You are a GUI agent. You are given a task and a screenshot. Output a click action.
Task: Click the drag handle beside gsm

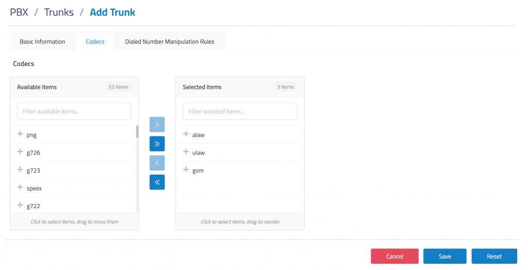point(186,170)
